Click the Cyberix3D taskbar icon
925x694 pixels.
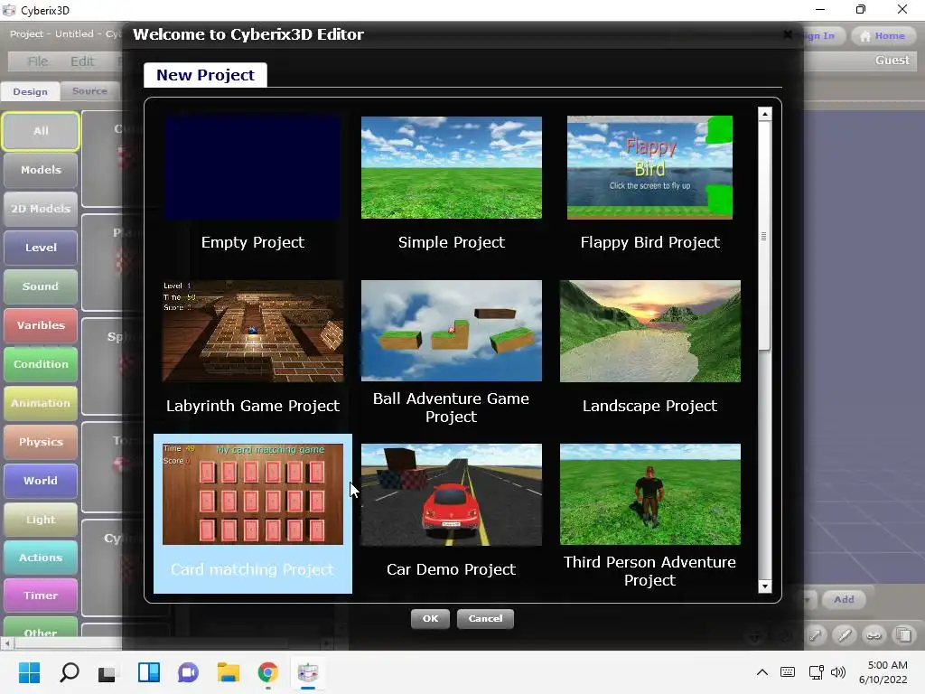308,672
